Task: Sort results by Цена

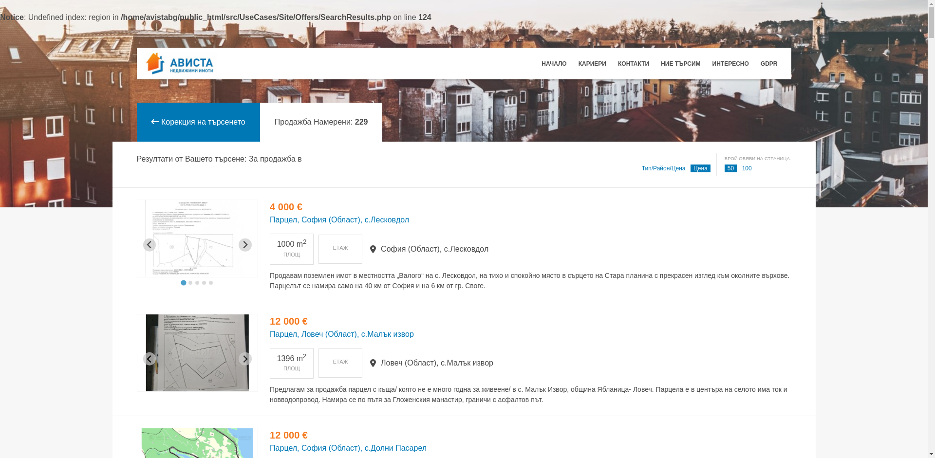Action: (700, 168)
